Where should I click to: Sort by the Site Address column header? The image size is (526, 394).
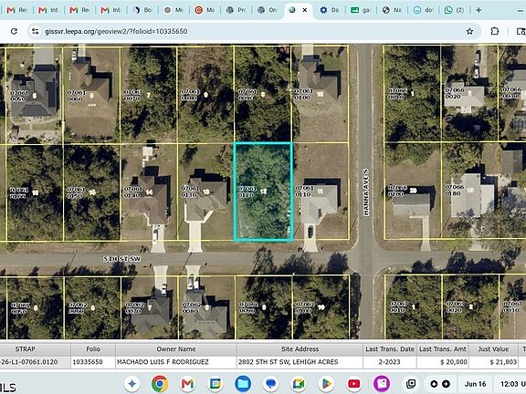300,349
